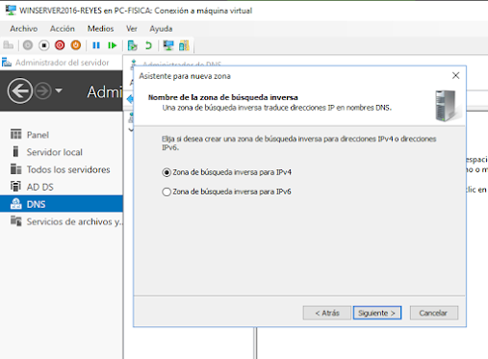Create a checkpoint with toolbar icon
Screen dimensions: 488x359
[x=132, y=45]
